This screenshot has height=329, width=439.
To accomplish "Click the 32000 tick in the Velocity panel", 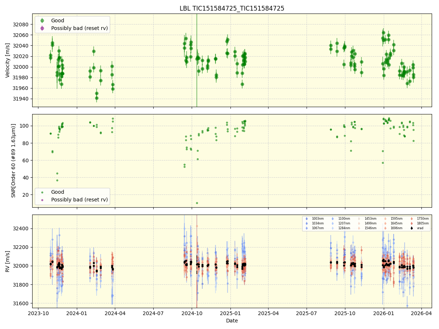I will pyautogui.click(x=21, y=67).
